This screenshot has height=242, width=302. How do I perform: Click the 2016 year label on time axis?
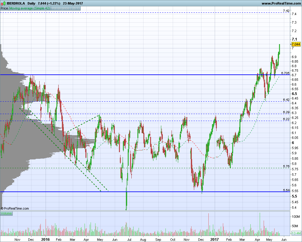46,240
